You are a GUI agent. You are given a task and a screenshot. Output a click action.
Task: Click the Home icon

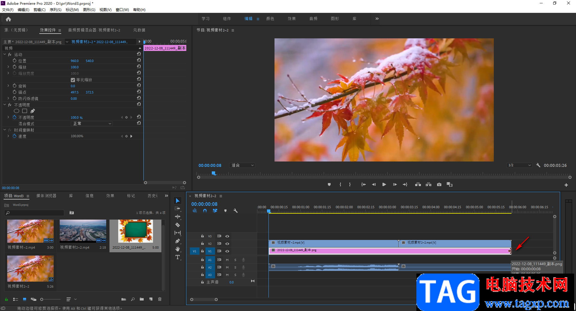pyautogui.click(x=8, y=19)
